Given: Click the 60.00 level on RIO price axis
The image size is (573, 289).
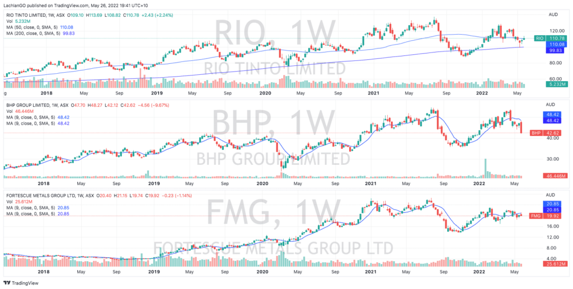Looking at the screenshot, I should [x=555, y=79].
